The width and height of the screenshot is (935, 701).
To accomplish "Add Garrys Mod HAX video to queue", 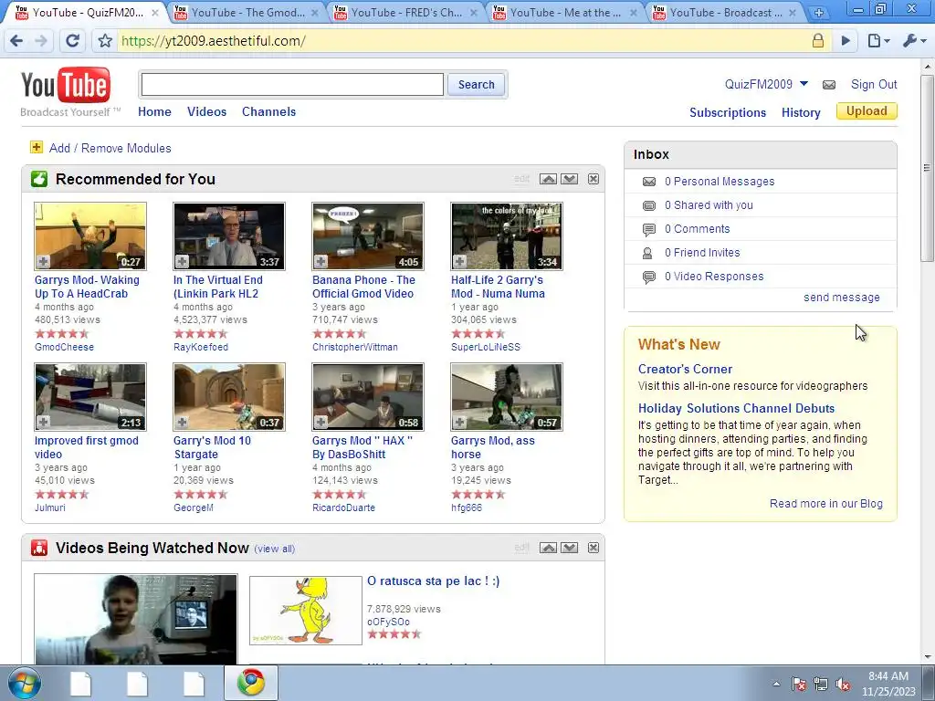I will (x=321, y=422).
